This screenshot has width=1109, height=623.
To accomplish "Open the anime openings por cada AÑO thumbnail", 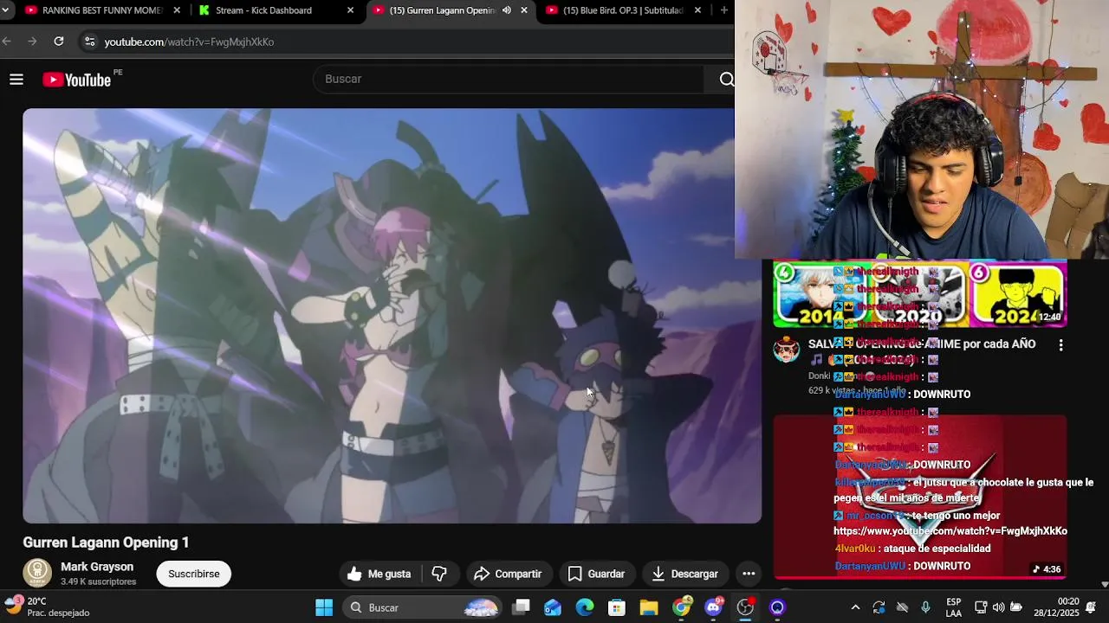I will (x=919, y=294).
